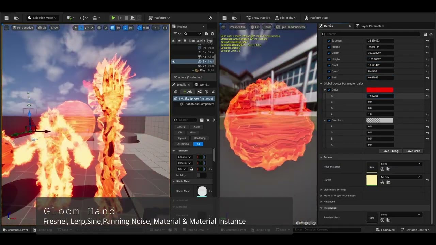Stop the simulation using stop square icon
Screen dimensions: 436x245
[126, 18]
